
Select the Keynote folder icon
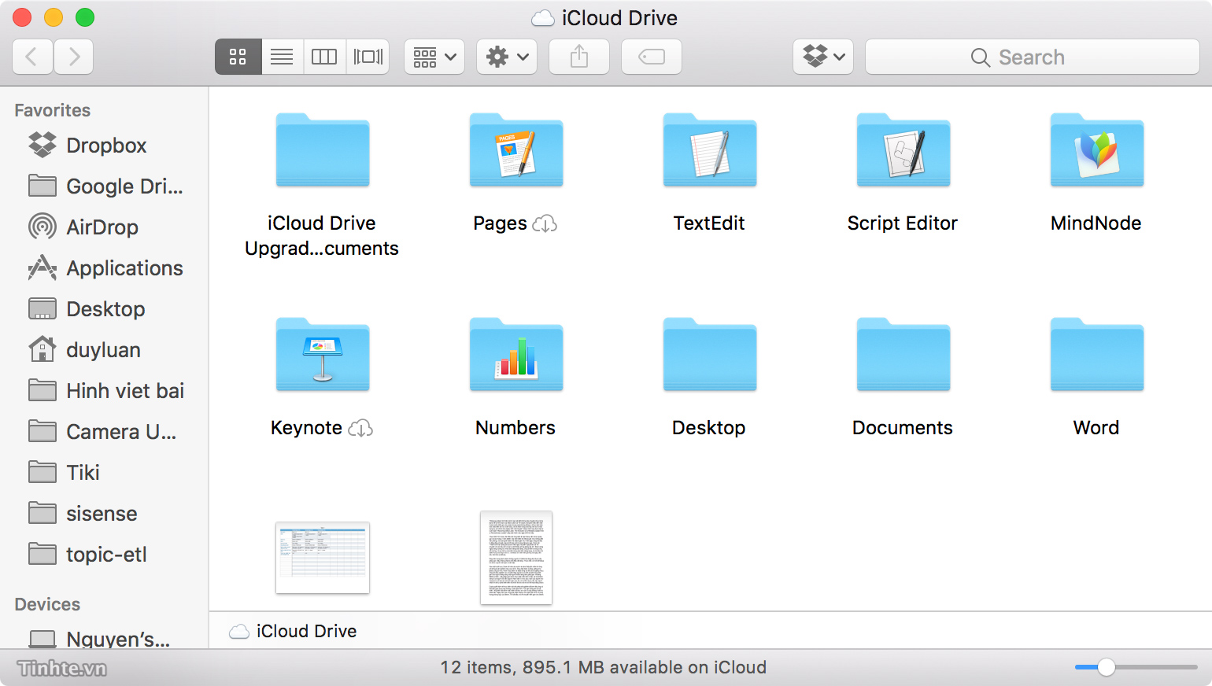click(323, 354)
